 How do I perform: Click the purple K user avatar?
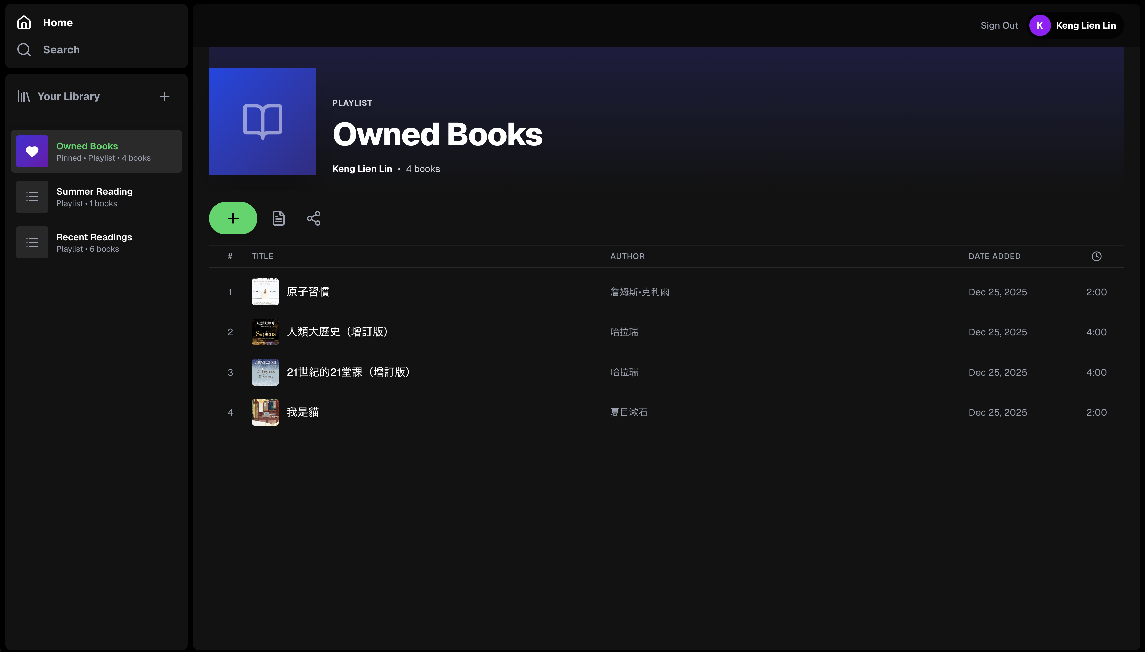tap(1040, 25)
